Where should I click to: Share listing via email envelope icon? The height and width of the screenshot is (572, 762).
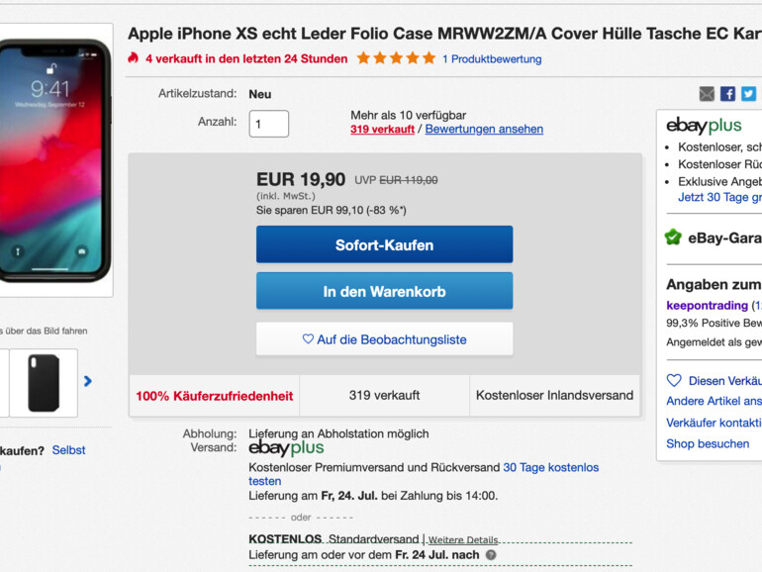pyautogui.click(x=707, y=94)
